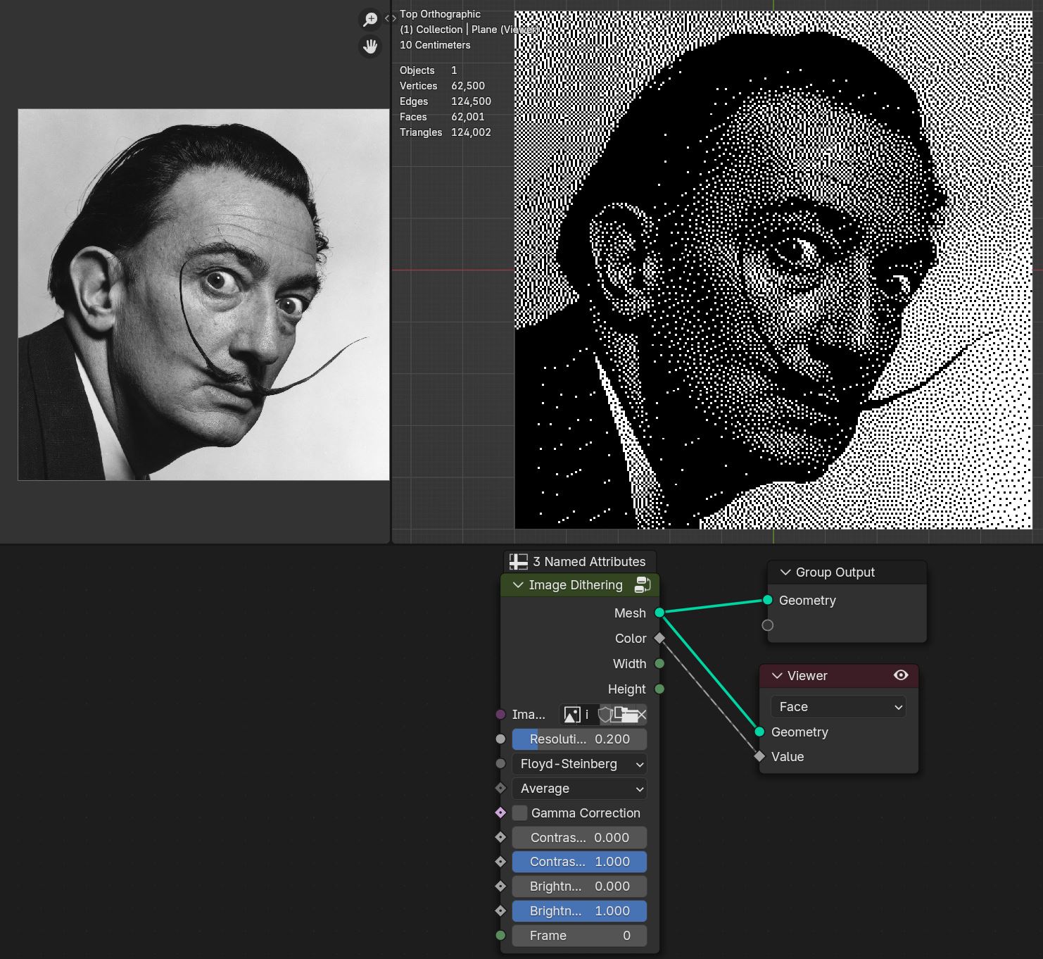Unlink the image with the X icon
Viewport: 1043px width, 959px height.
point(640,715)
